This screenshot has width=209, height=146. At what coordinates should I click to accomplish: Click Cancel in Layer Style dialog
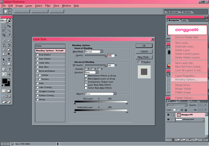click(x=144, y=51)
